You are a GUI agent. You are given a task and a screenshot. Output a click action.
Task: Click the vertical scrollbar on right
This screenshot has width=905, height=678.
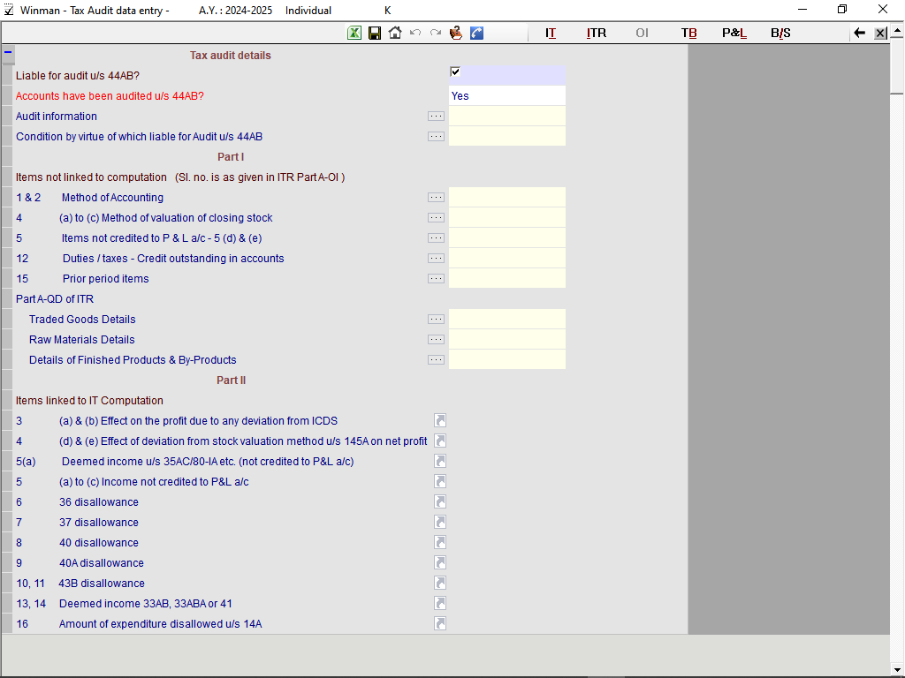(897, 353)
